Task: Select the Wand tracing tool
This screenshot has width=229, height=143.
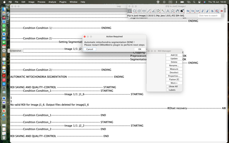Action: 163,11
